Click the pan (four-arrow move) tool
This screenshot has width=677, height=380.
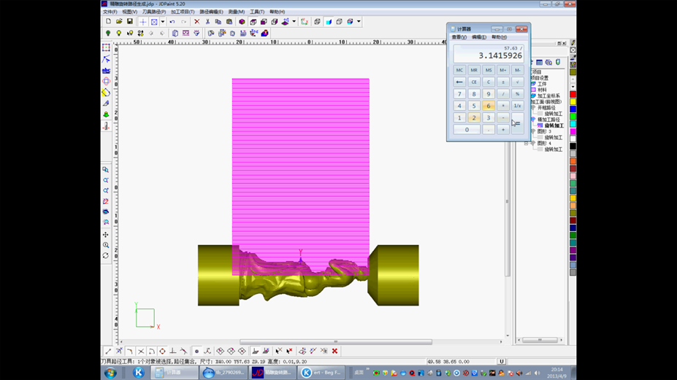point(106,235)
